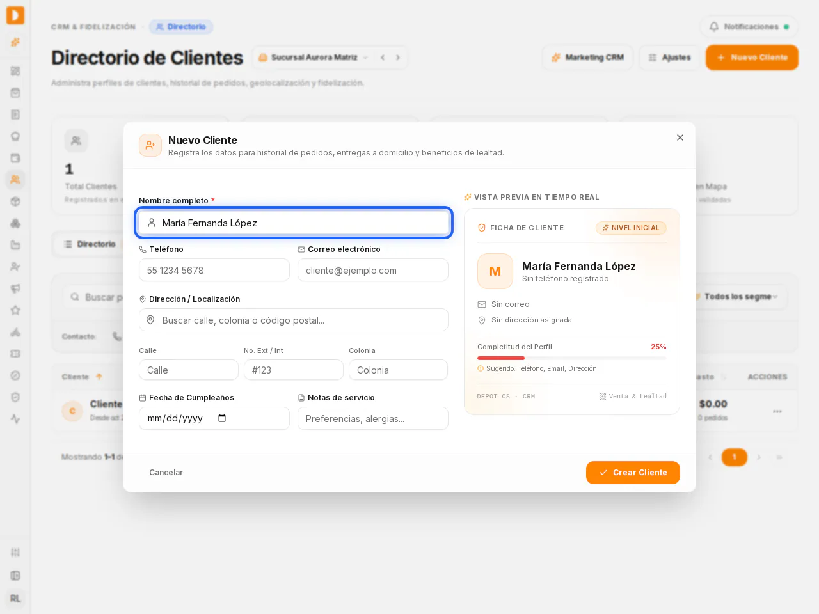Click the No. Ext / Int field
Screen dimensions: 819x614
coord(294,370)
